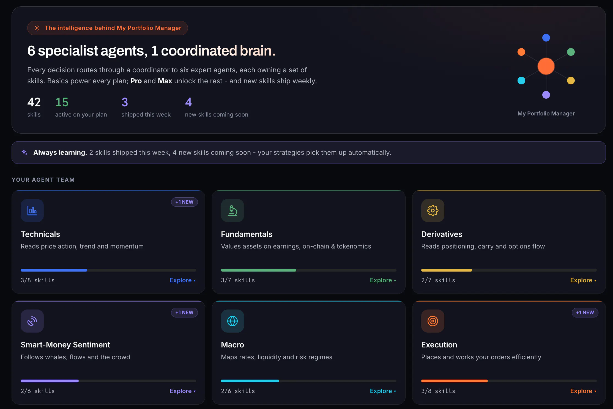Click 'Places and works your orders efficiently'
The image size is (613, 409).
[x=481, y=357]
